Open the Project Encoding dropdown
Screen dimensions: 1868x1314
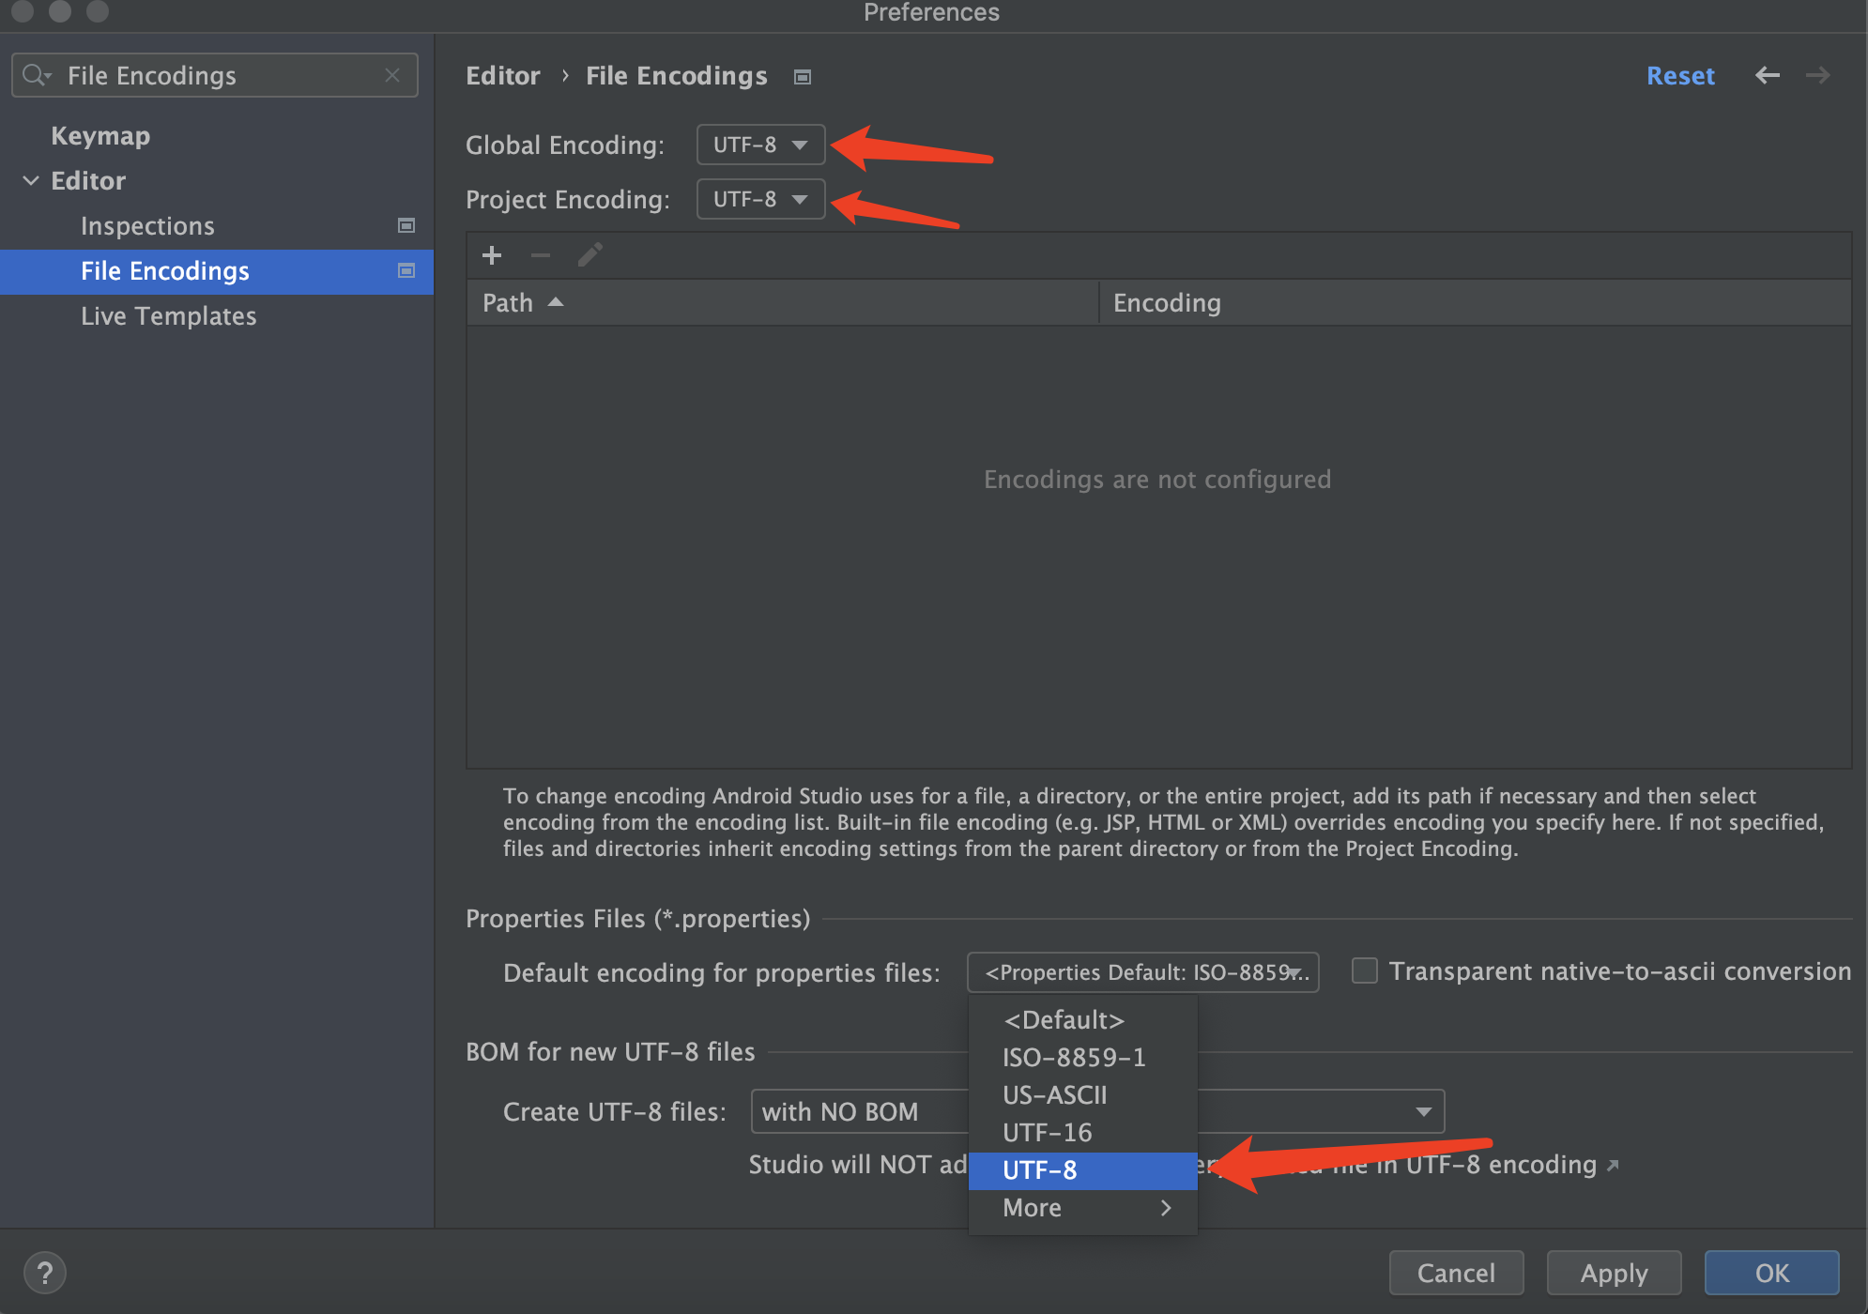tap(760, 199)
